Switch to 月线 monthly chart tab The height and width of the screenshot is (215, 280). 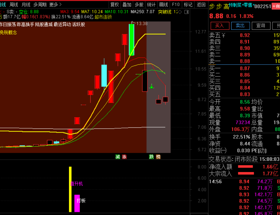(x=26, y=5)
